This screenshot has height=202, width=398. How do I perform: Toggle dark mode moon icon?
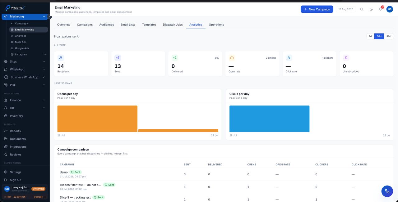[371, 9]
